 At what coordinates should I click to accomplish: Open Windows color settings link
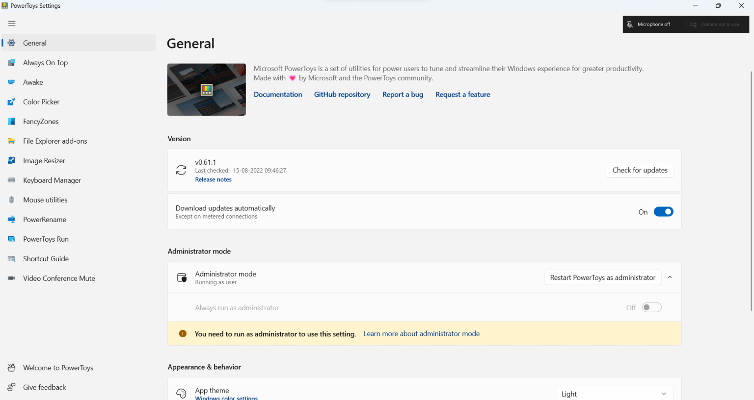point(226,398)
